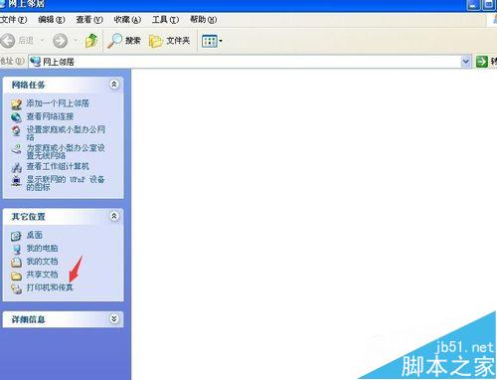Click the Back arrow toolbar icon
This screenshot has height=380, width=497.
coord(8,41)
